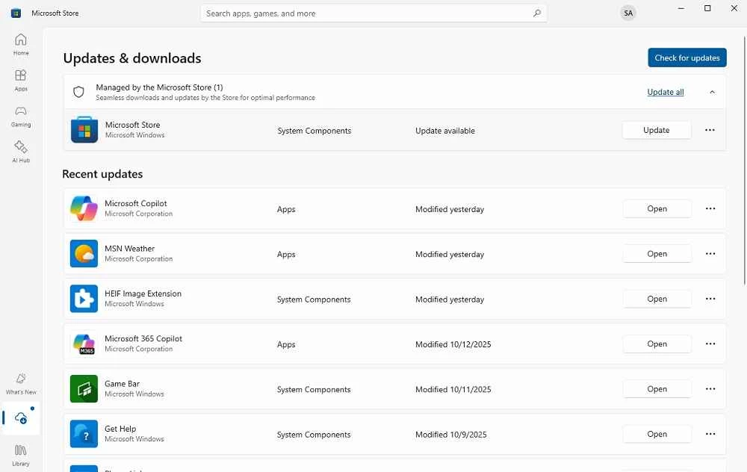Click the Microsoft Copilot app icon

(84, 209)
